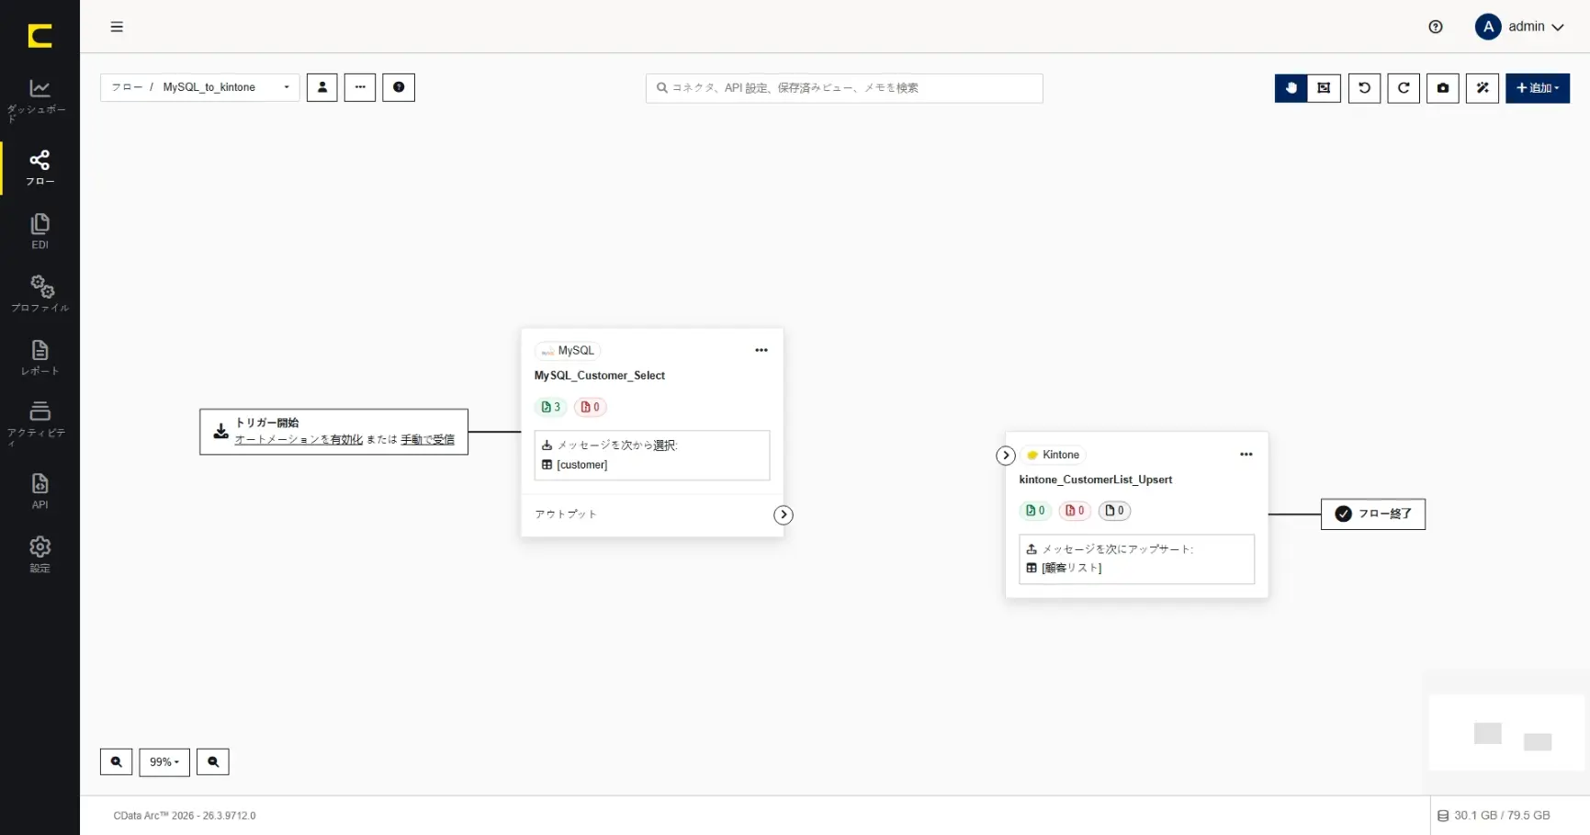Select the kintone_CustomerList_Upsert connector title
The width and height of the screenshot is (1590, 835).
(1096, 480)
